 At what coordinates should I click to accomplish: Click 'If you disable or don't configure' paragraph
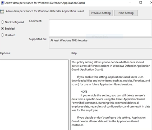pyautogui.click(x=108, y=121)
